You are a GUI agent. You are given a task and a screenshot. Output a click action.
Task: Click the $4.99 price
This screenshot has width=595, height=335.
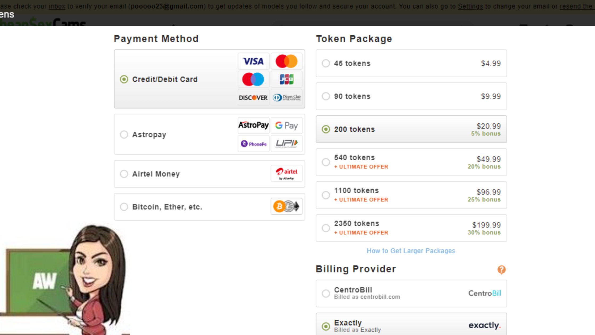coord(491,63)
